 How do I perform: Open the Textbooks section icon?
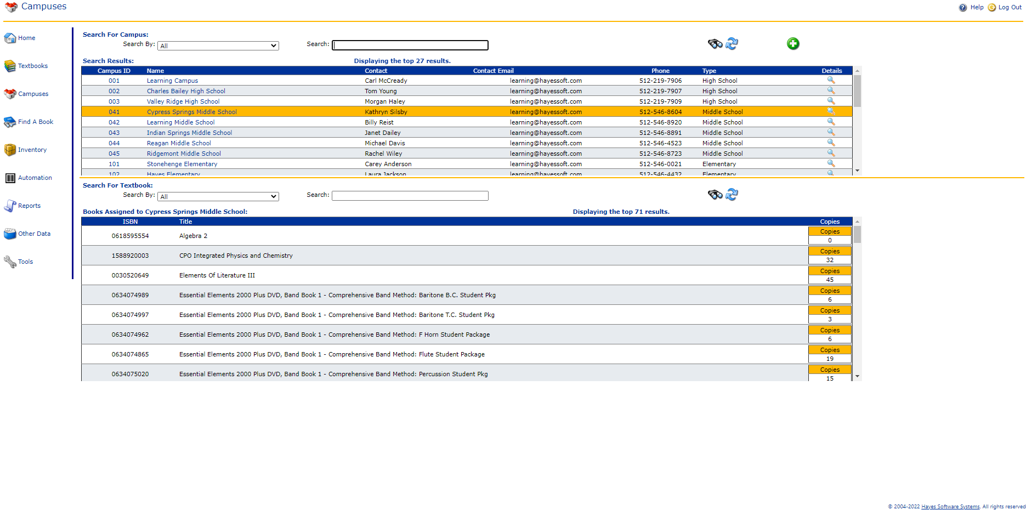click(10, 66)
